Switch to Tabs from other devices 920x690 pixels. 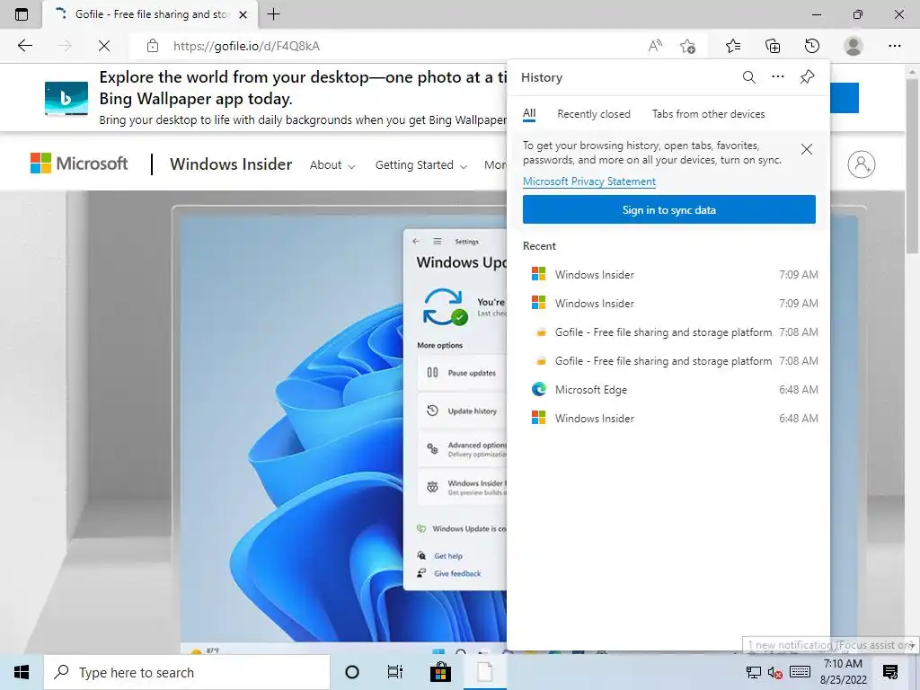pos(708,114)
